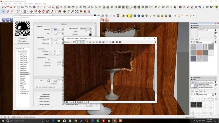The image size is (219, 123).
Task: Toggle the Reflect on Backside checkbox
Action: pyautogui.click(x=63, y=99)
